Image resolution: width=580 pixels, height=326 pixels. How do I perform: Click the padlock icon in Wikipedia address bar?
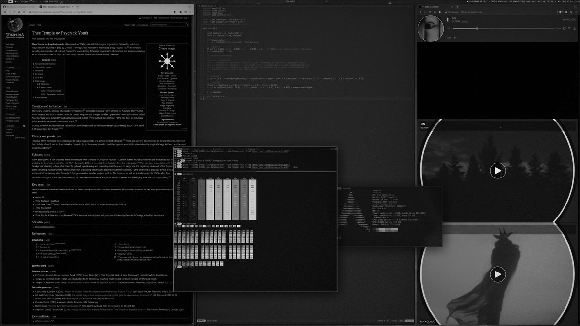pyautogui.click(x=30, y=12)
